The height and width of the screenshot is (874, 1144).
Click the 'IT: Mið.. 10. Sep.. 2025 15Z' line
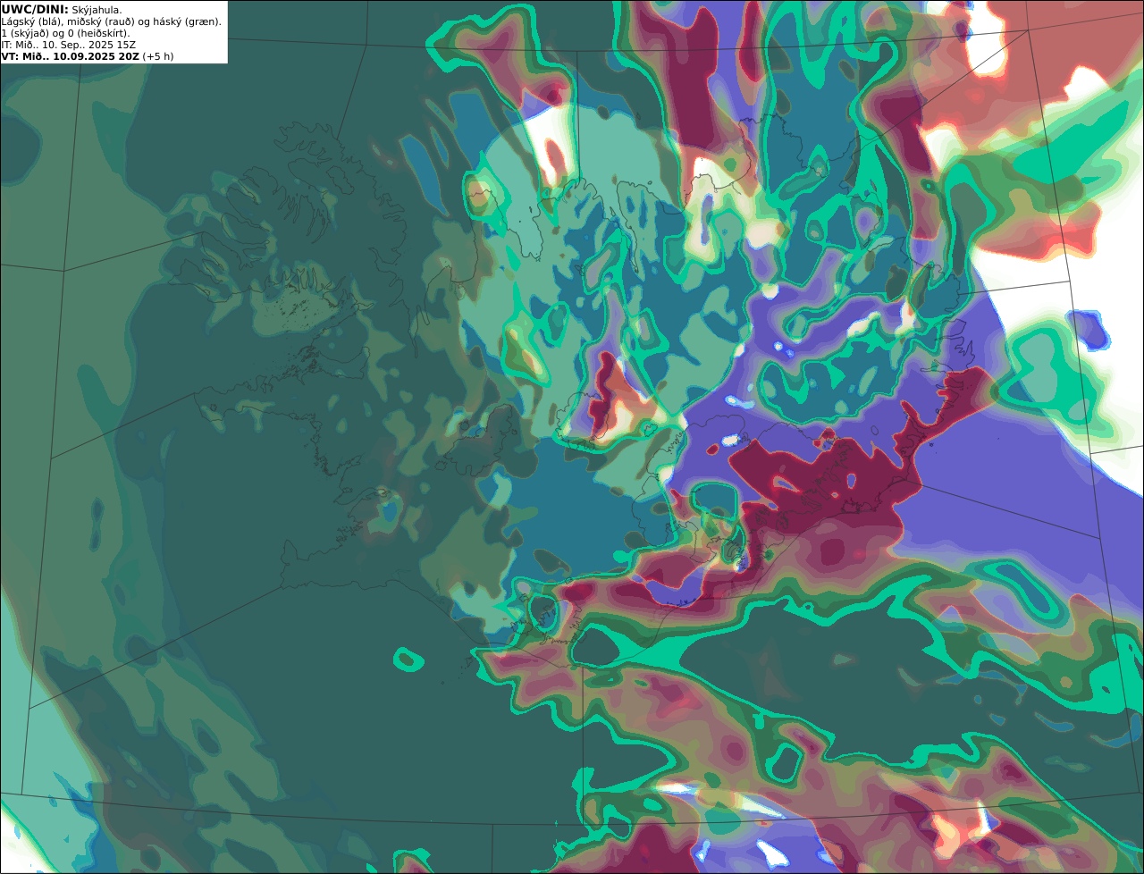pyautogui.click(x=68, y=45)
